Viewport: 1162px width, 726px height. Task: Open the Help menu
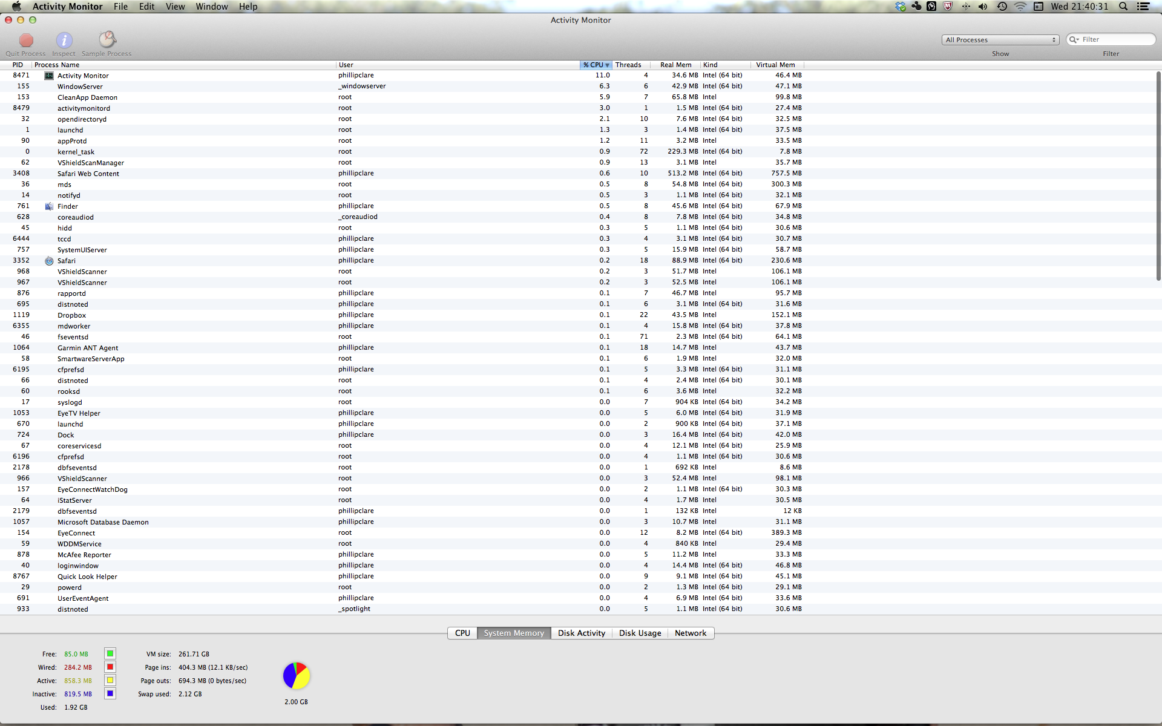(248, 7)
